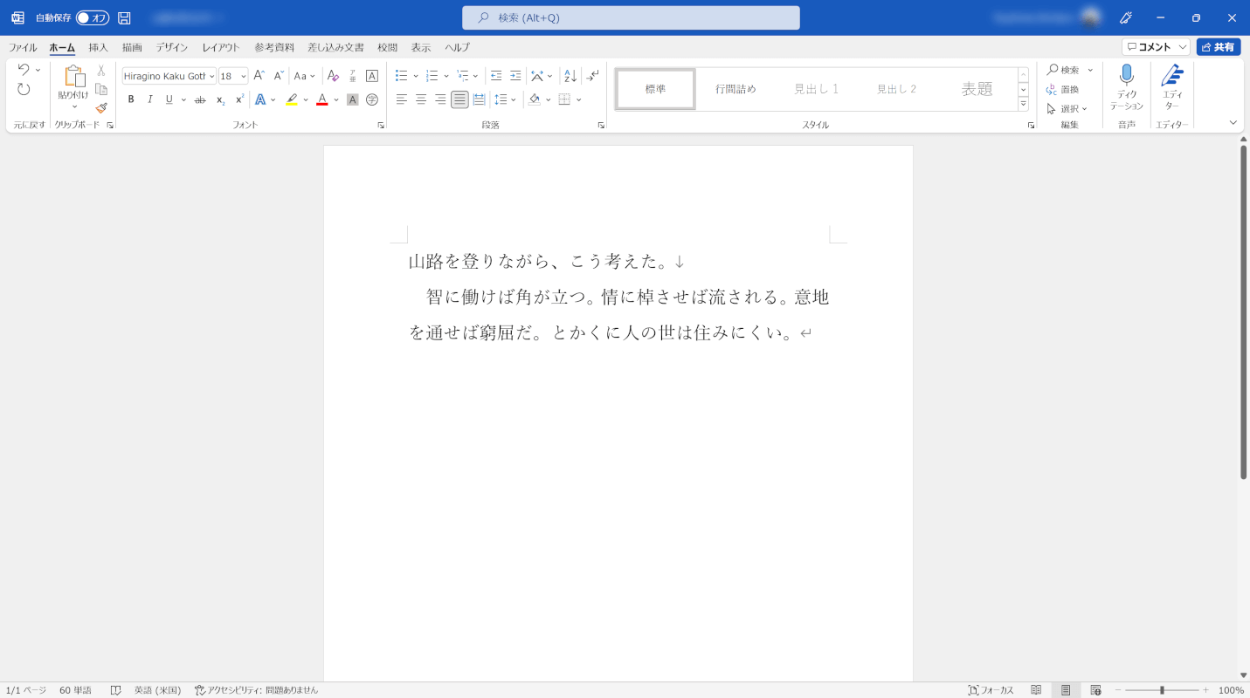
Task: Click the vertical scrollbar on the right
Action: click(1244, 312)
